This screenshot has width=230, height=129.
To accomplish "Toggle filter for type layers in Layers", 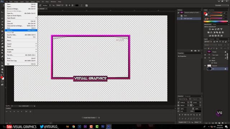I will pos(220,42).
